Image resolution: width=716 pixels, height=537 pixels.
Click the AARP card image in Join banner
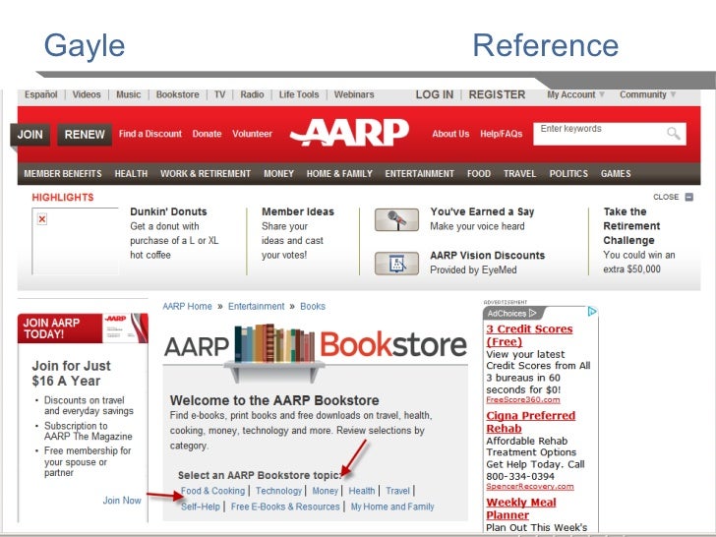[x=125, y=328]
